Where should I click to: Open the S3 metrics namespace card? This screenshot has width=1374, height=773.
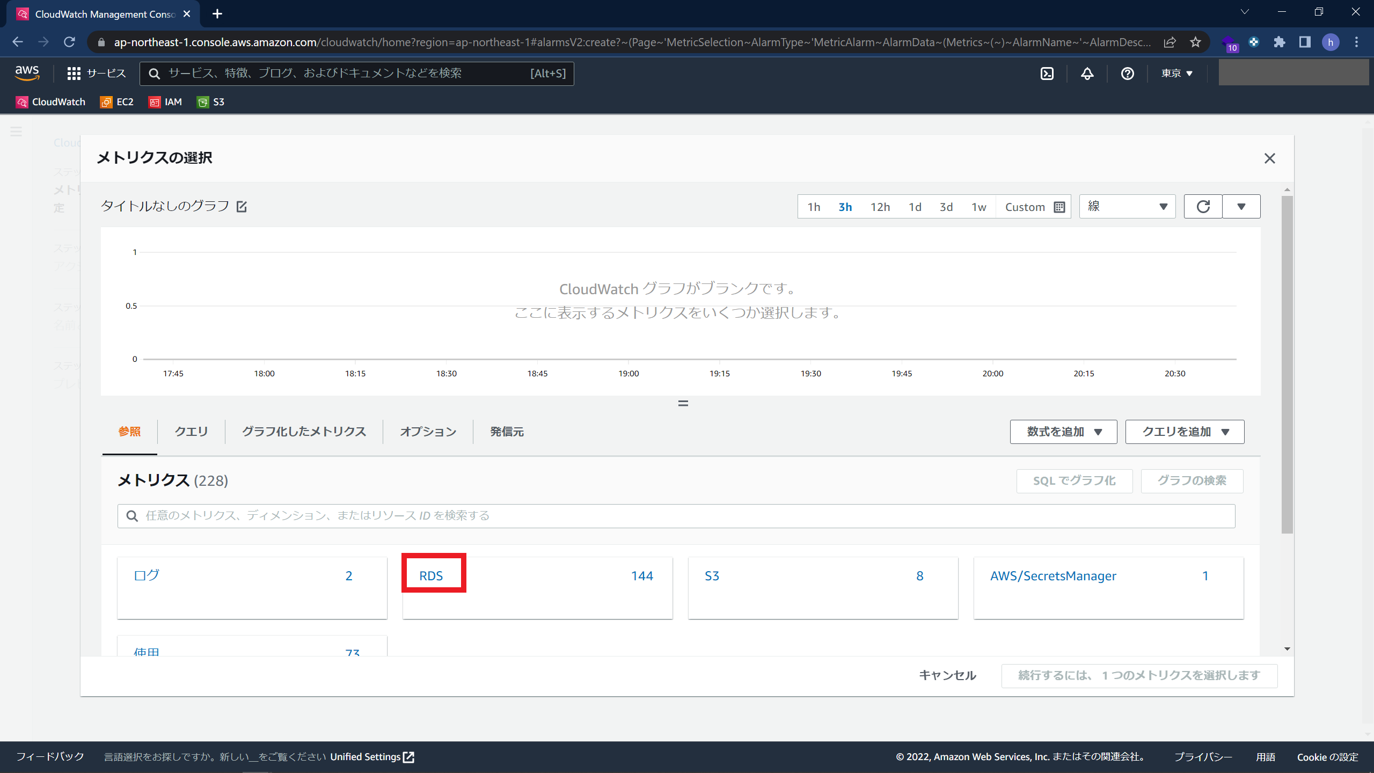coord(712,576)
